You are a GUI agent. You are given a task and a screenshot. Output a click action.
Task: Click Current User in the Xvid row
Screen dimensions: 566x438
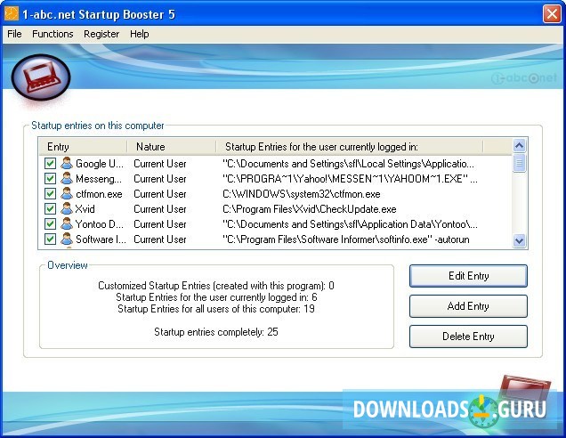(x=160, y=209)
